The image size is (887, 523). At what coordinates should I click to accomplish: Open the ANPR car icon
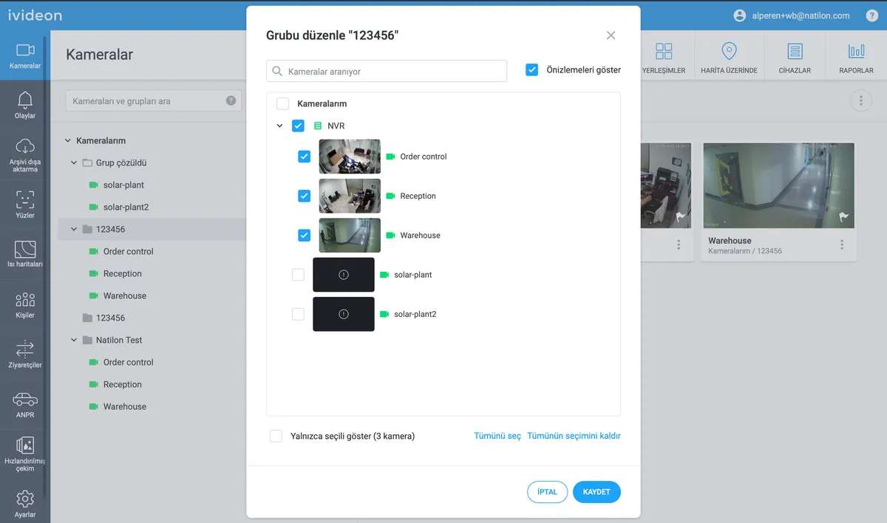(x=25, y=400)
